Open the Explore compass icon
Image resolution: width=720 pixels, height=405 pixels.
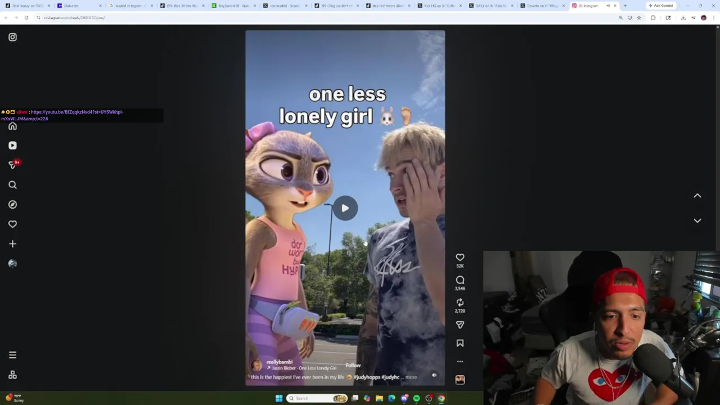12,204
